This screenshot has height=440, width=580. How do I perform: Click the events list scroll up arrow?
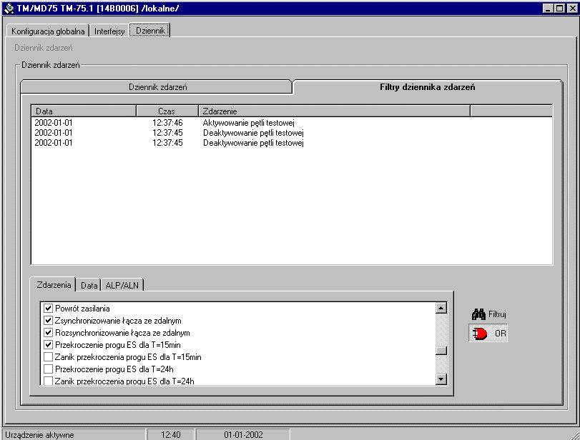pos(441,308)
